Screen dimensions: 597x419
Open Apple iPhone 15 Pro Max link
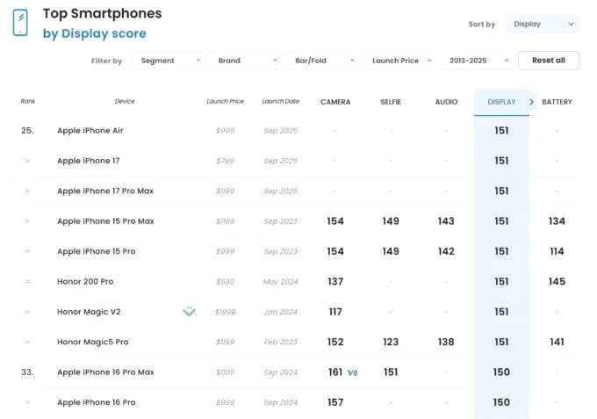(105, 221)
